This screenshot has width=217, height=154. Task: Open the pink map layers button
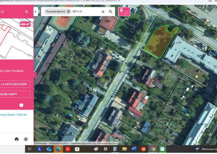pos(124,12)
